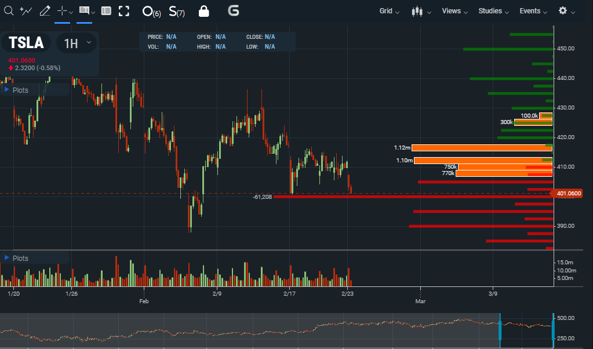
Task: Click the 770k orange bar
Action: click(x=504, y=173)
